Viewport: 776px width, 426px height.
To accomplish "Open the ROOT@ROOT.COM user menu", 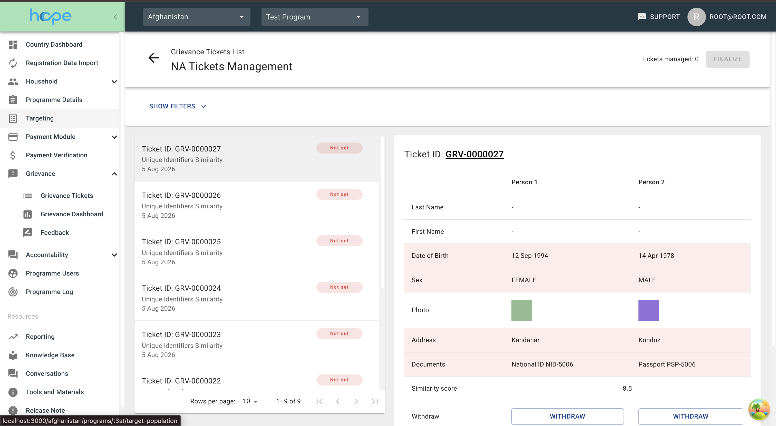I will click(727, 17).
